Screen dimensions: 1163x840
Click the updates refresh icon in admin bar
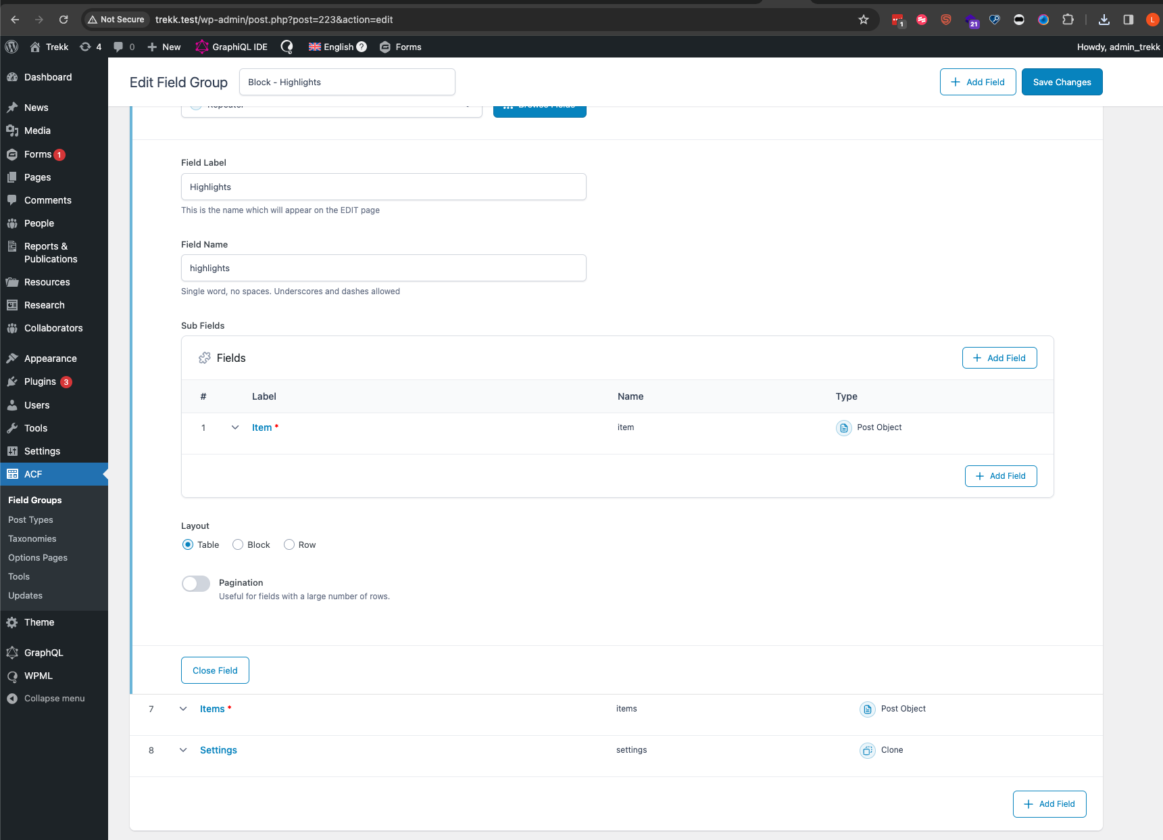click(85, 47)
